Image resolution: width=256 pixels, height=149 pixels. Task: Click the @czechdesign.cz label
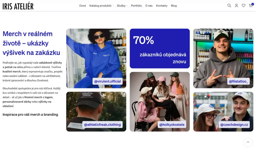pyautogui.click(x=234, y=125)
